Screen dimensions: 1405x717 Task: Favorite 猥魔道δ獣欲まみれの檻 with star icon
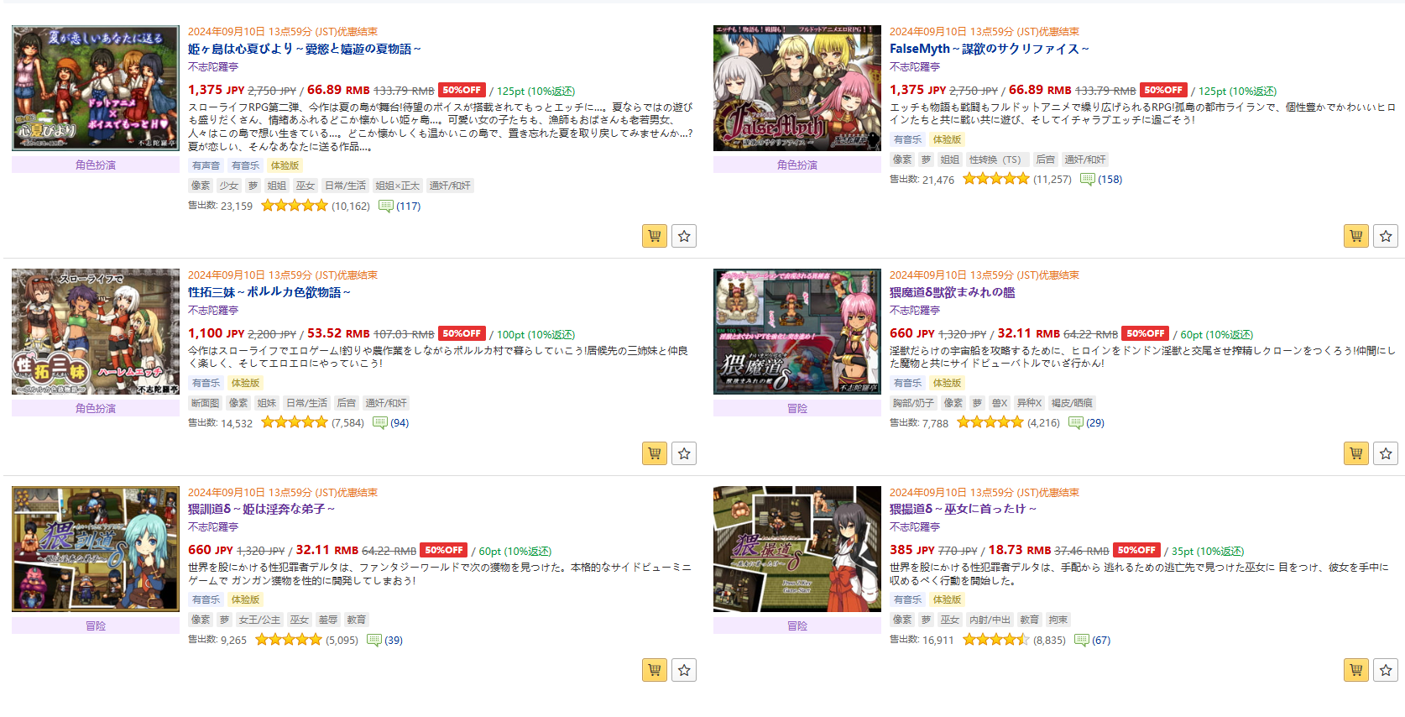click(1386, 453)
